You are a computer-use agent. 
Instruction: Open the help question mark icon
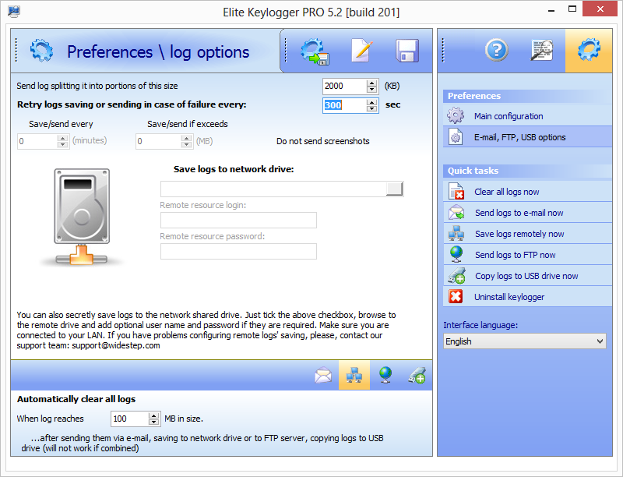point(496,51)
